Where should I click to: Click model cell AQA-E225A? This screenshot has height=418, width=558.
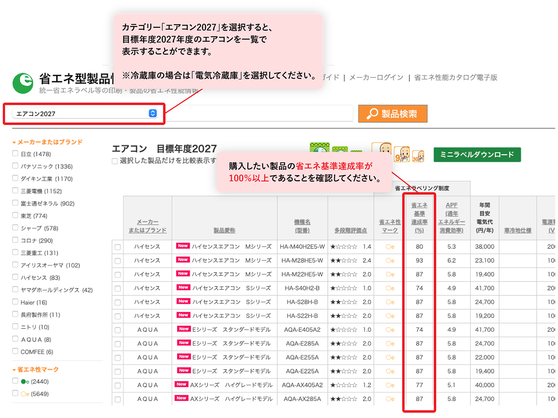click(302, 372)
